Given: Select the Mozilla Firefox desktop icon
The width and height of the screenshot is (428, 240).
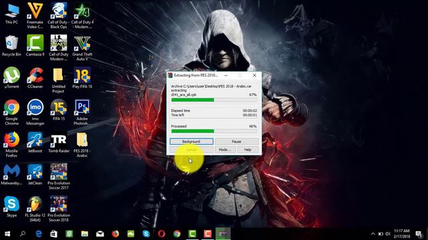Looking at the screenshot, I should click(12, 144).
